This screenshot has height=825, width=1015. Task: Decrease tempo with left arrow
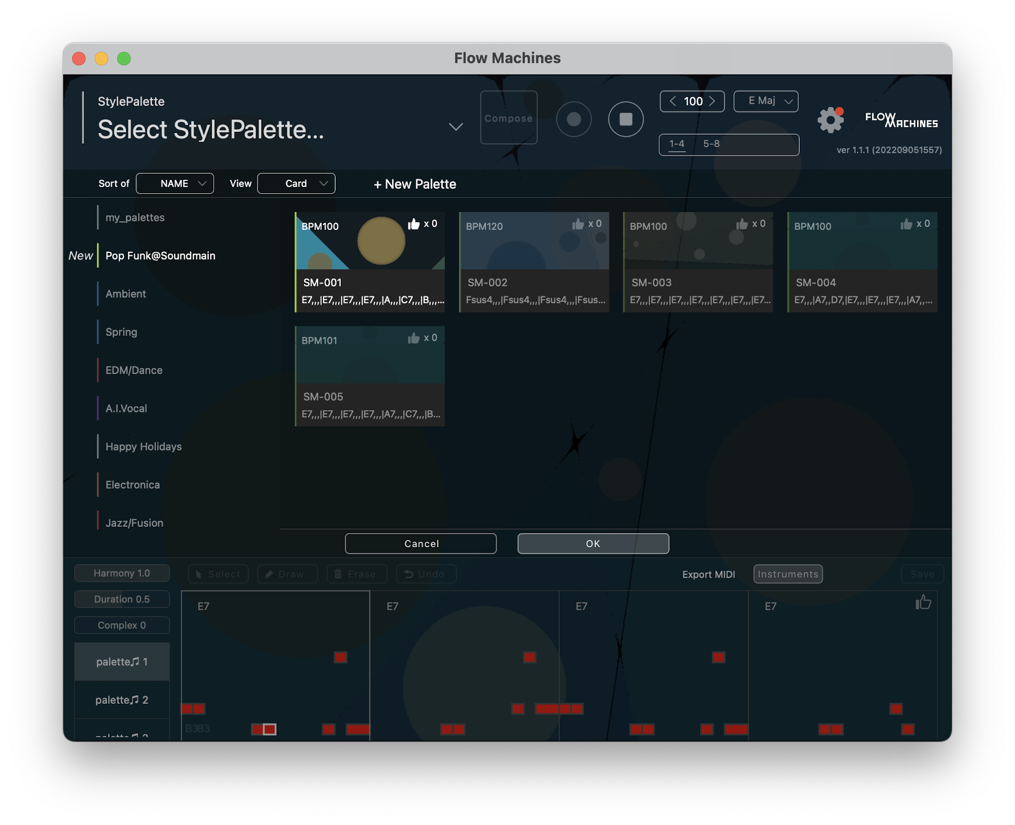pyautogui.click(x=673, y=101)
